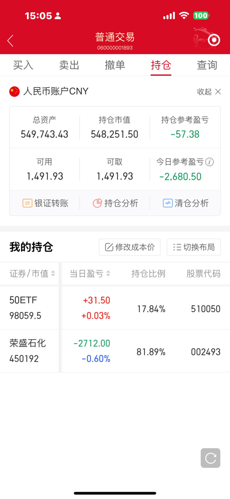230x499 pixels.
Task: Switch to the 撤单 tab
Action: [x=115, y=65]
